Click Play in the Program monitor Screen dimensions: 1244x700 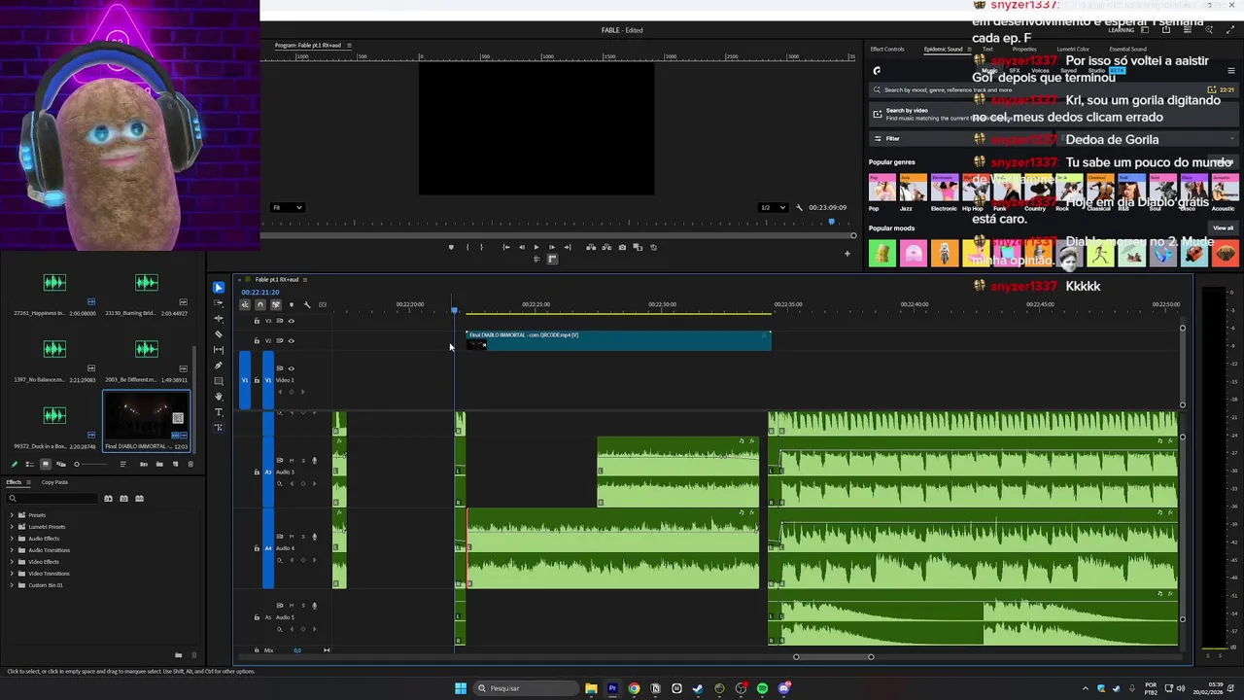tap(536, 247)
